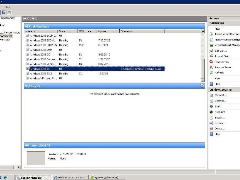
Task: Click Connect... action link
Action: tap(221, 95)
